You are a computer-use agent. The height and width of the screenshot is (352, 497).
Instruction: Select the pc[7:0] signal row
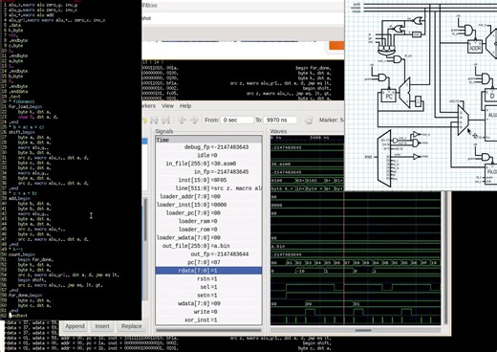coord(208,262)
